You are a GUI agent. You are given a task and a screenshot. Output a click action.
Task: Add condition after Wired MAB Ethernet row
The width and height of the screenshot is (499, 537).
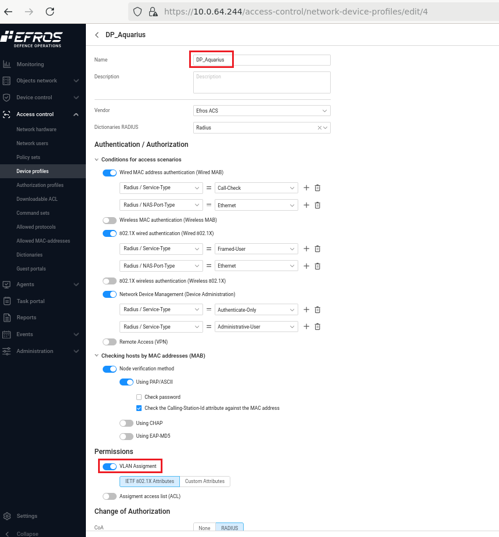[x=306, y=205]
